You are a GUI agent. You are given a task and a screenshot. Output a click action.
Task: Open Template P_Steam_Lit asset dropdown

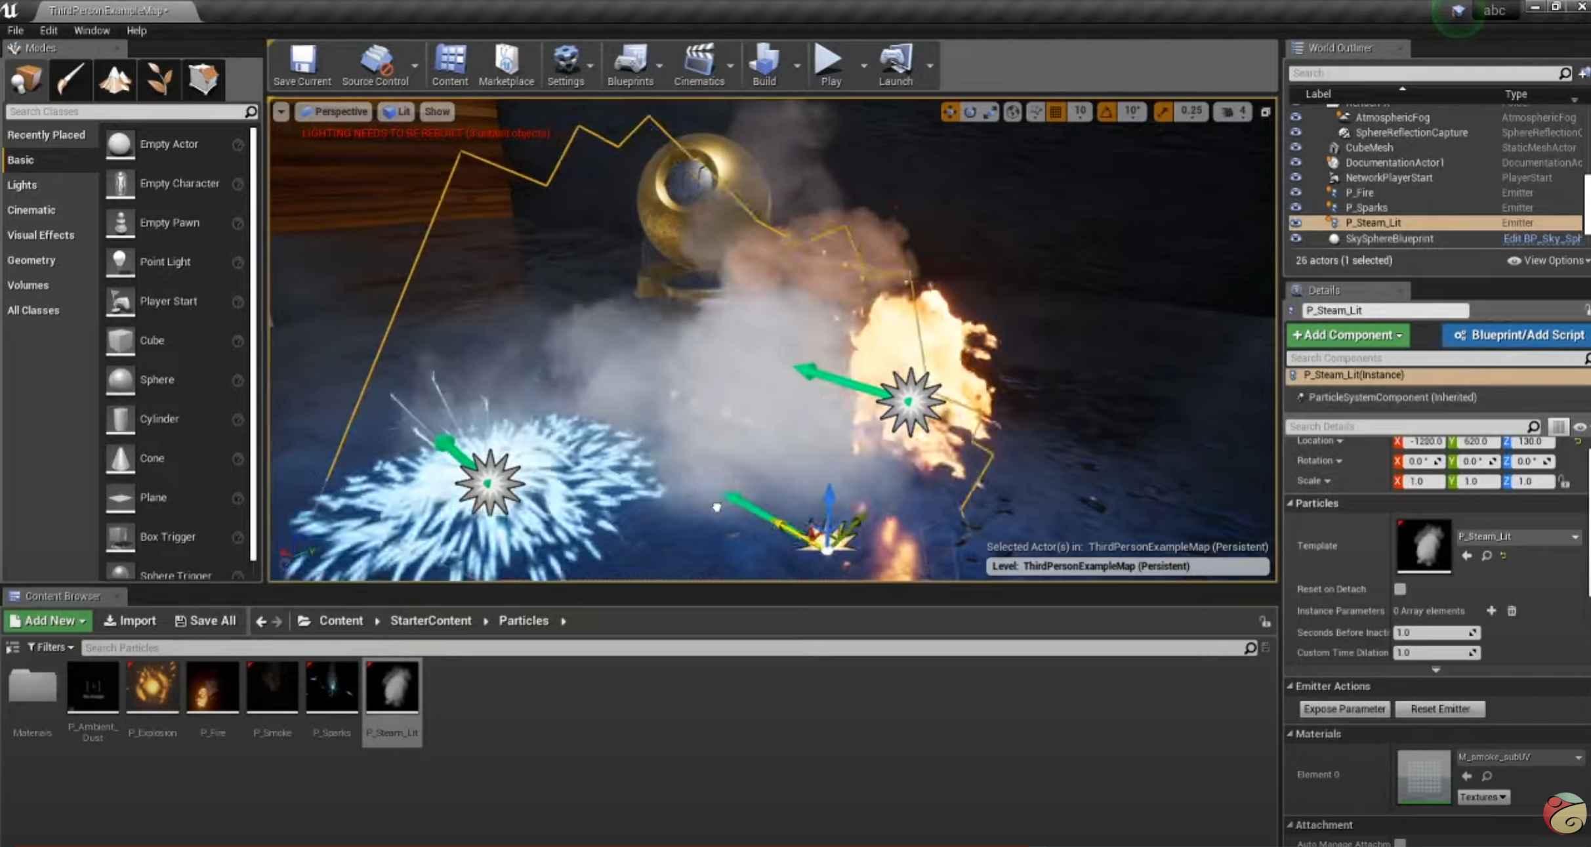click(x=1518, y=537)
